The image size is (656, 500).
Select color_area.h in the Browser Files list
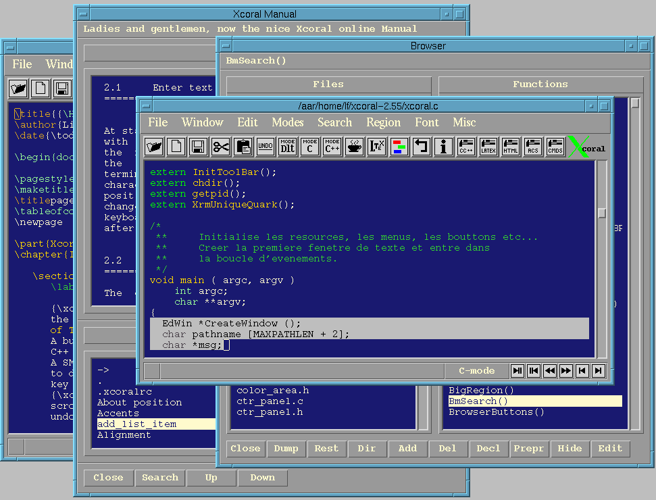pos(273,391)
